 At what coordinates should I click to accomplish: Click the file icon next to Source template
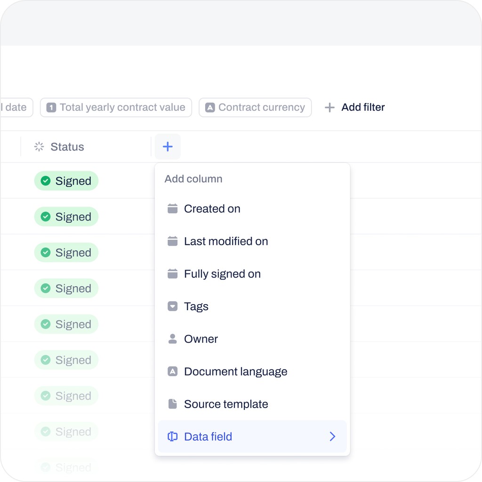click(172, 403)
